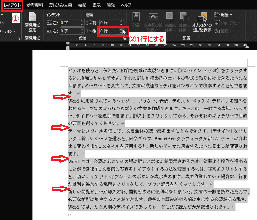Open the 配置 (Align) dropdown
Viewport: 257px width, 220px height.
pyautogui.click(x=223, y=15)
